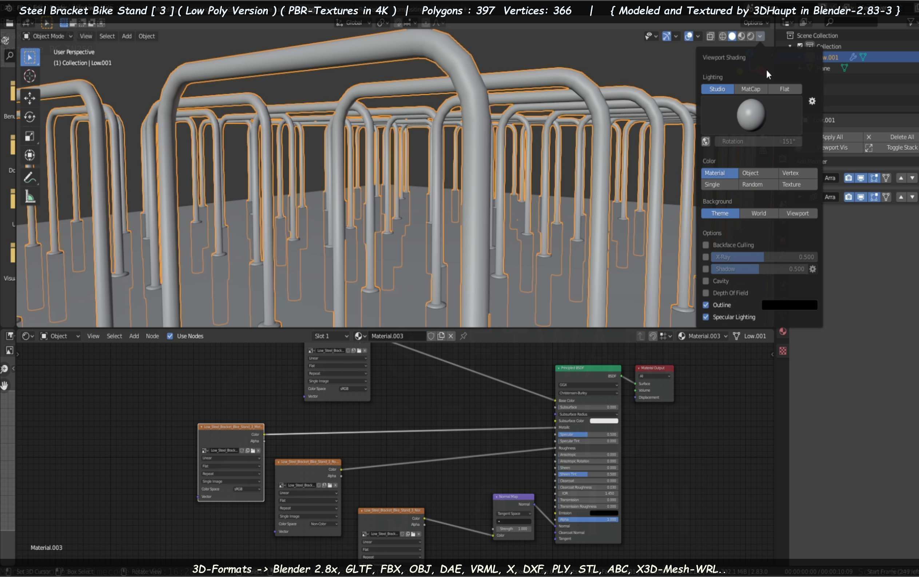Enable the Backface Culling checkbox
Screen dimensions: 919x577
click(706, 245)
